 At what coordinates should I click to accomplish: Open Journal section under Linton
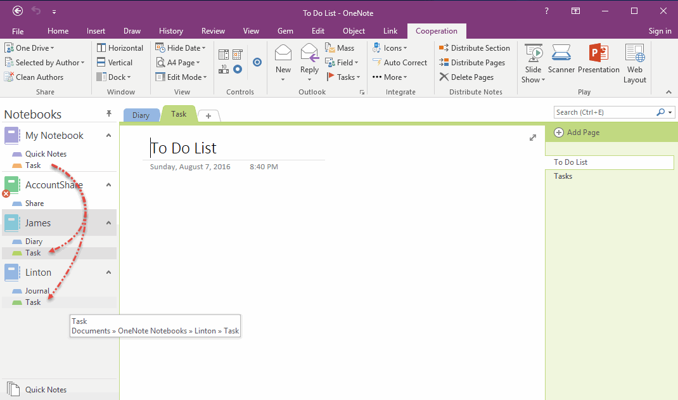coord(37,290)
